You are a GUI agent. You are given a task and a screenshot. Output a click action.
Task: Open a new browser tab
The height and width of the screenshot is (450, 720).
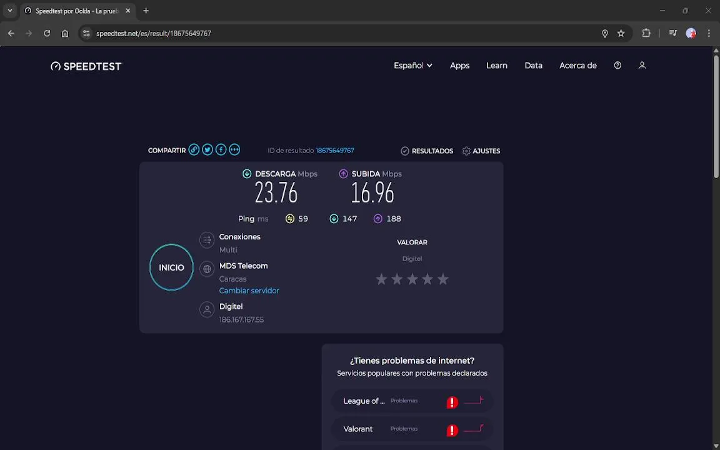146,11
